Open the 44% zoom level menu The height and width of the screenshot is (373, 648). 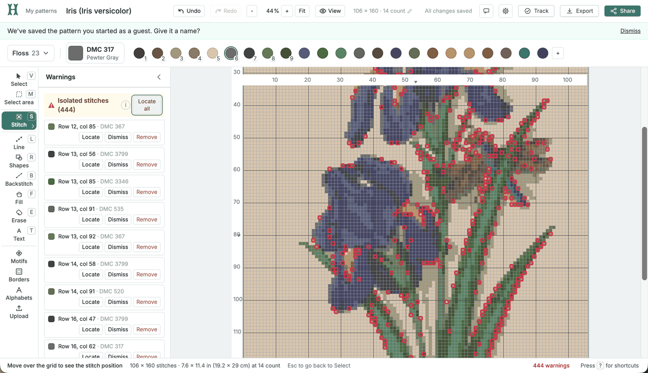(272, 11)
